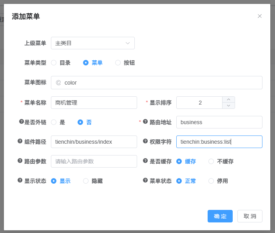
Task: Focus the 路由参数 empty input field
Action: (94, 161)
